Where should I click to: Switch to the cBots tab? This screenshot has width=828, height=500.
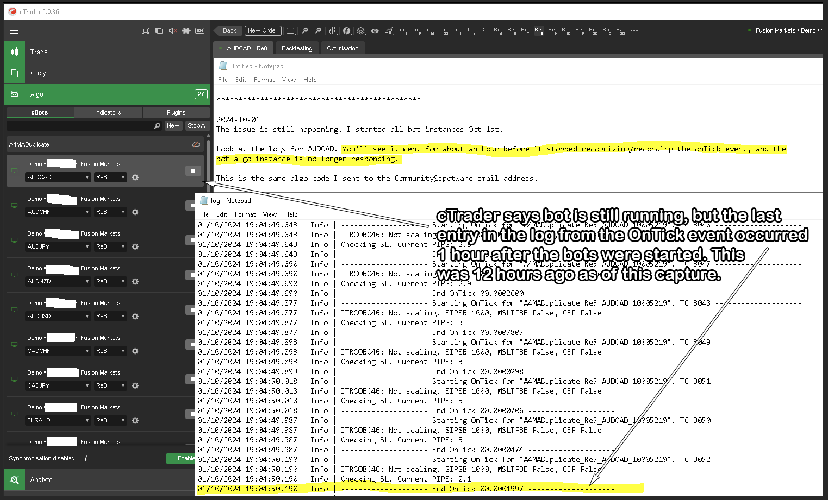40,112
